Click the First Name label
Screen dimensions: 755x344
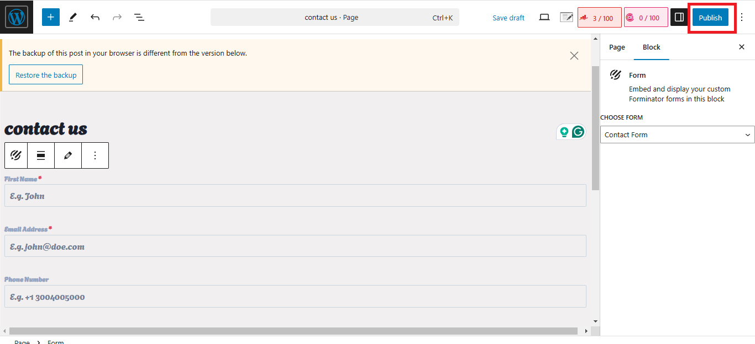click(21, 179)
